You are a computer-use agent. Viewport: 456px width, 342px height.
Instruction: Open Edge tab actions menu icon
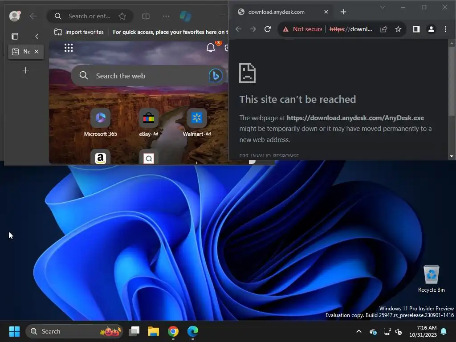[x=15, y=36]
